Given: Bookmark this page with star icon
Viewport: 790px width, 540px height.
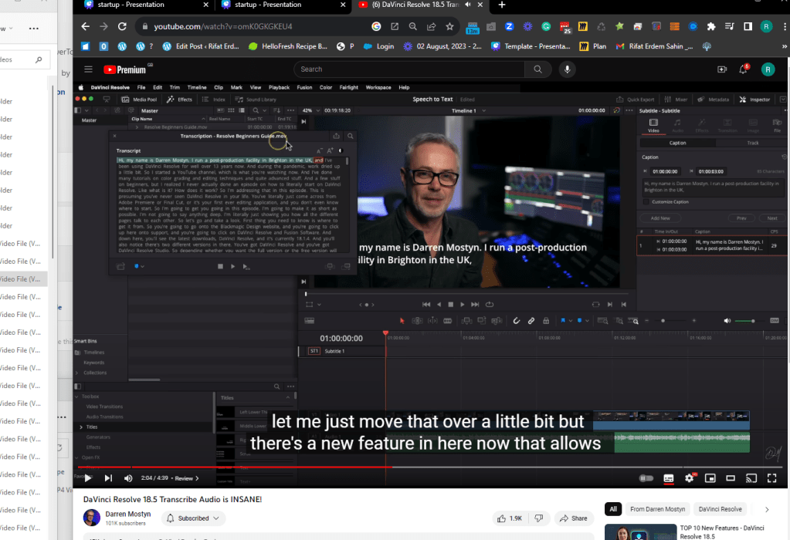Looking at the screenshot, I should tap(449, 26).
